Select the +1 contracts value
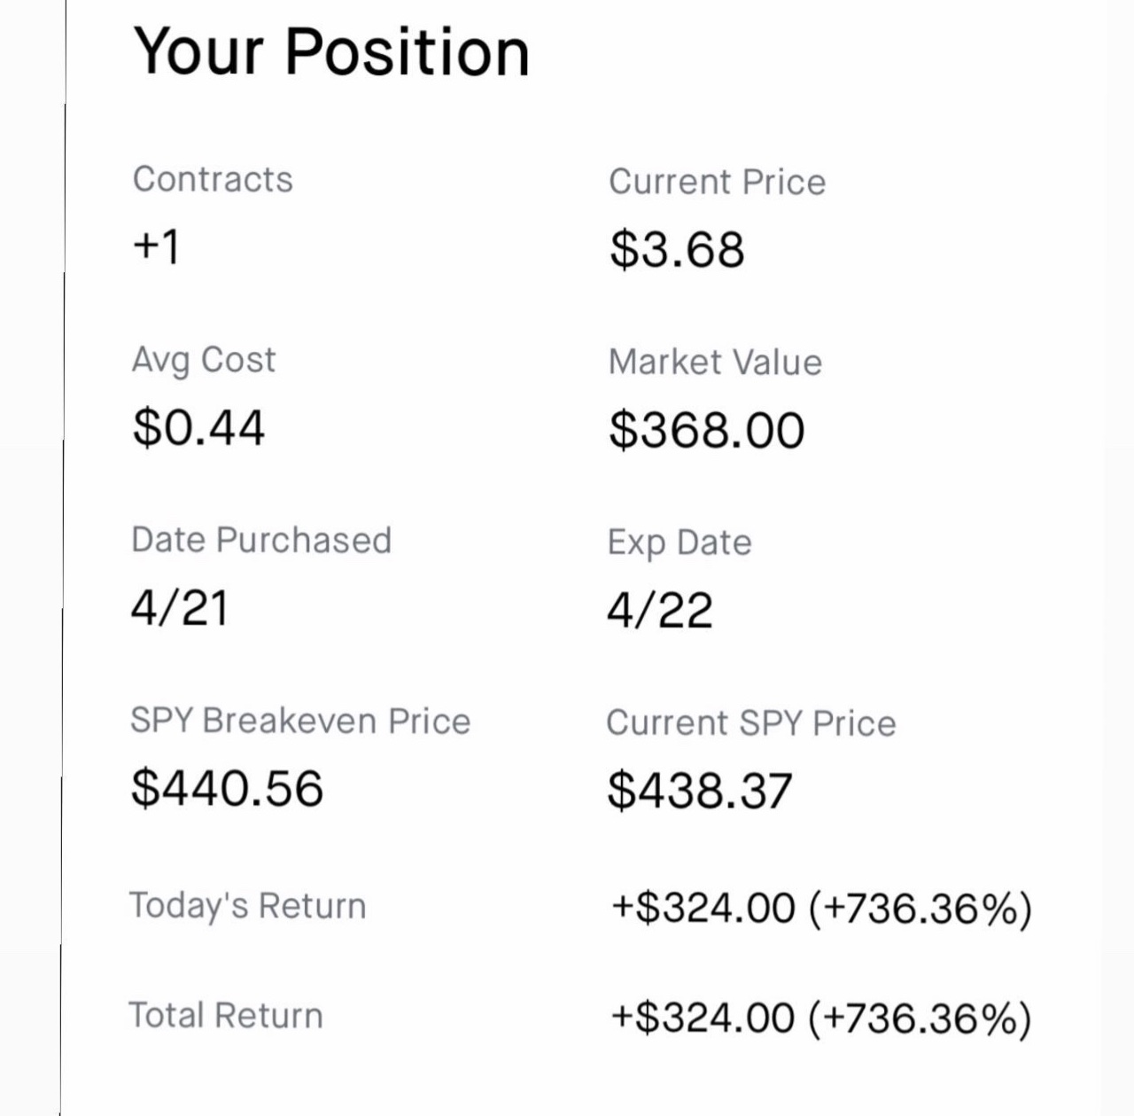This screenshot has height=1116, width=1134. (x=156, y=246)
